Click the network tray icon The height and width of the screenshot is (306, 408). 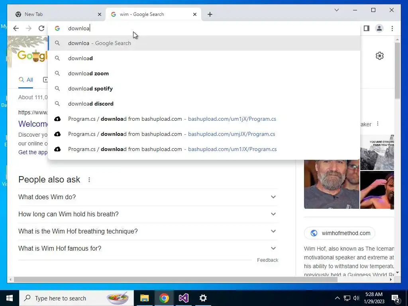347,298
